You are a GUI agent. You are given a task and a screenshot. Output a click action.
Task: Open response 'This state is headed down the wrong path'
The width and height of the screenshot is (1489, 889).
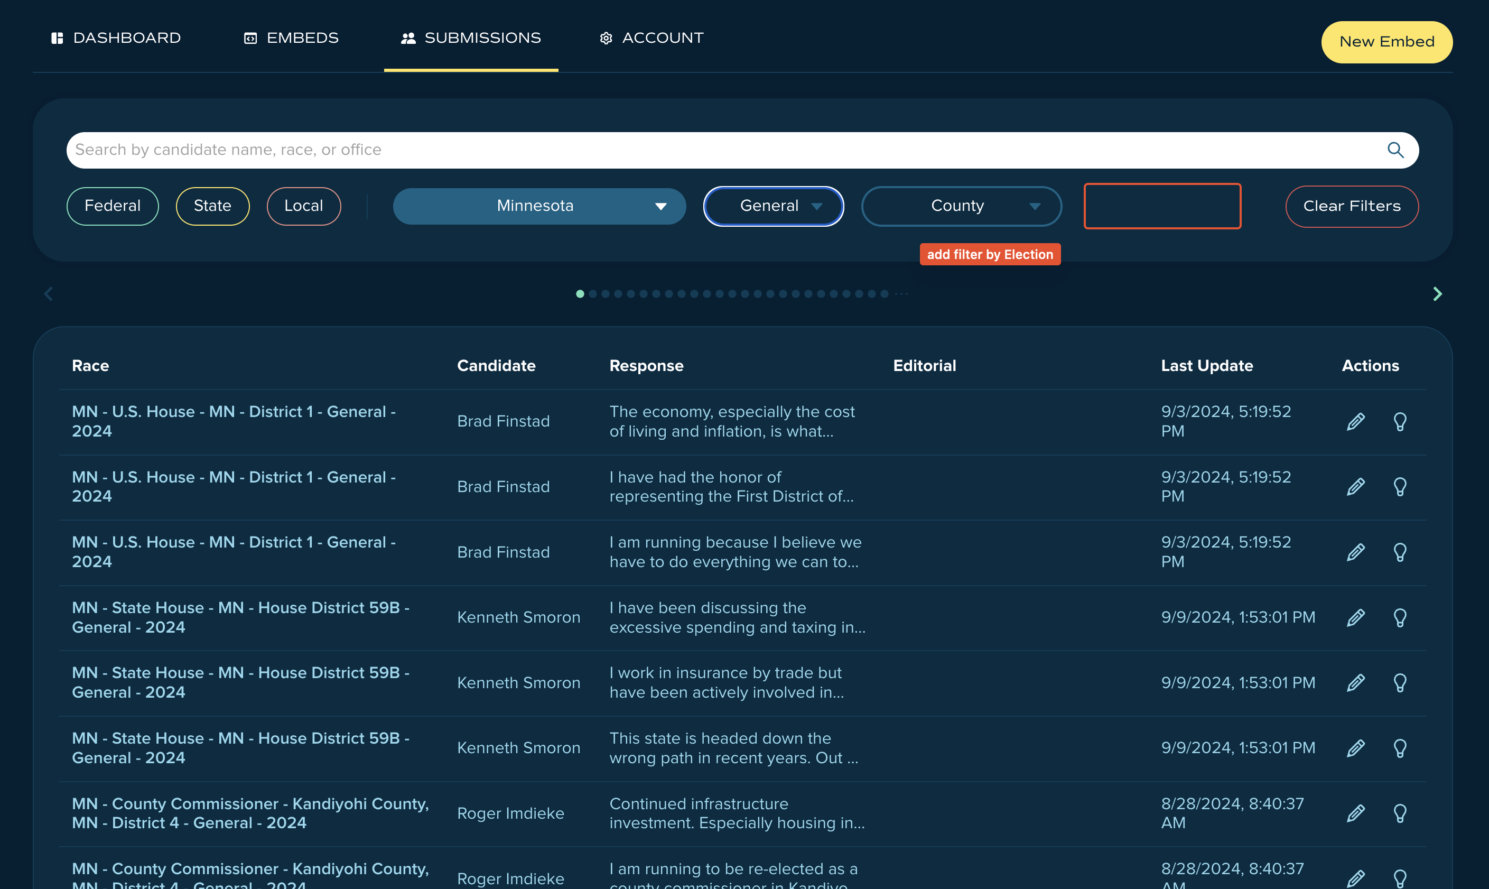[734, 748]
